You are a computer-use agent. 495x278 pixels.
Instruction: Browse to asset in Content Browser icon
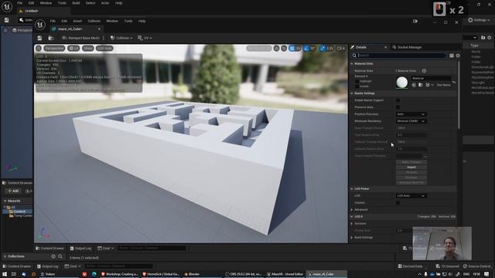click(51, 38)
